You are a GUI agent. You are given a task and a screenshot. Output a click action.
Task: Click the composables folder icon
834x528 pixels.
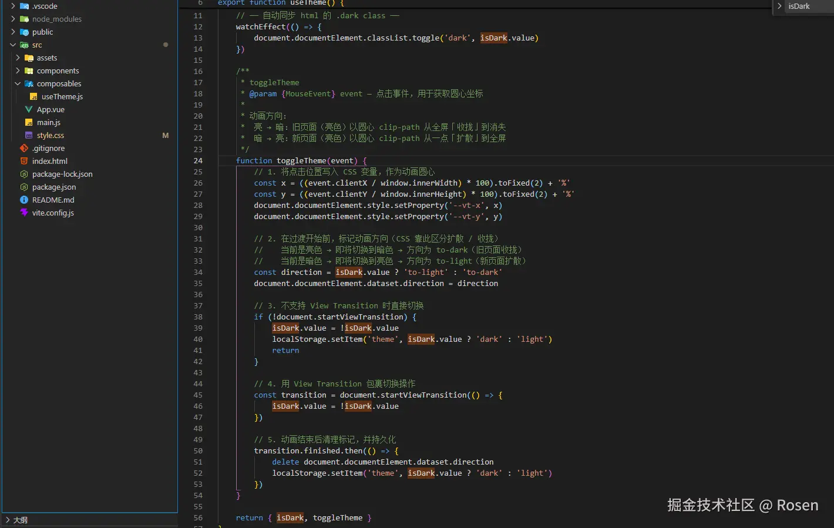(29, 83)
